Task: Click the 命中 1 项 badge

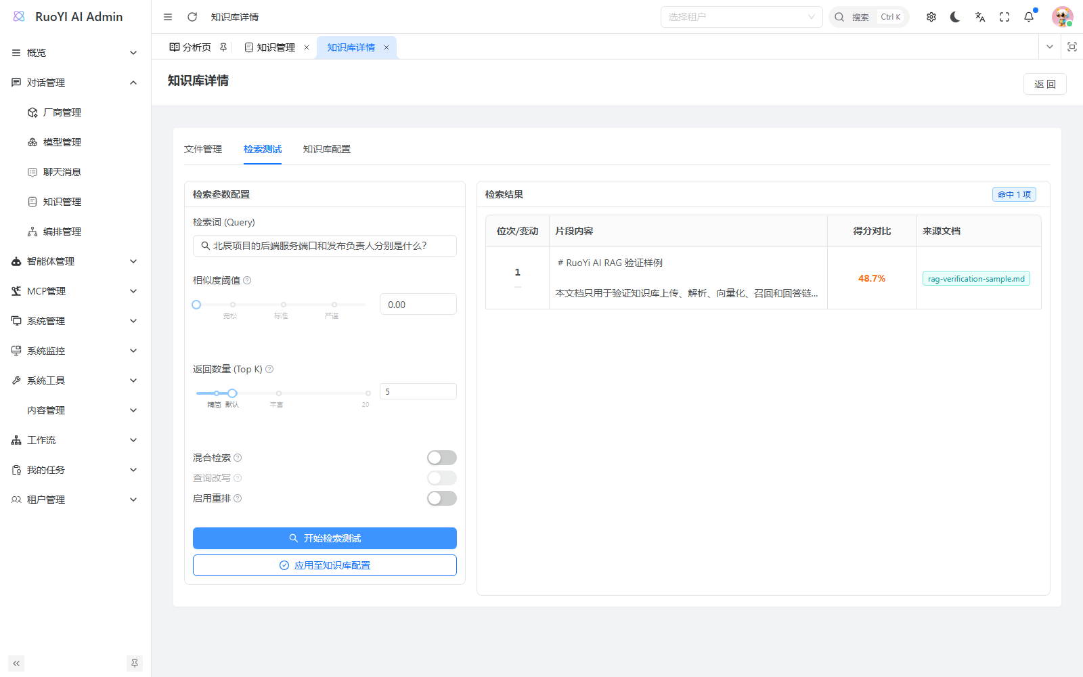Action: click(x=1014, y=194)
